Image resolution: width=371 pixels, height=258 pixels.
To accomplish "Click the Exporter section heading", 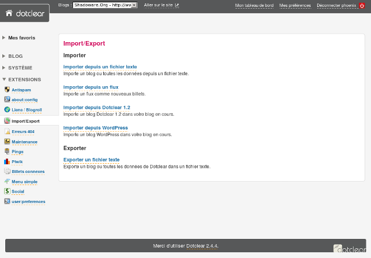I will pos(75,148).
